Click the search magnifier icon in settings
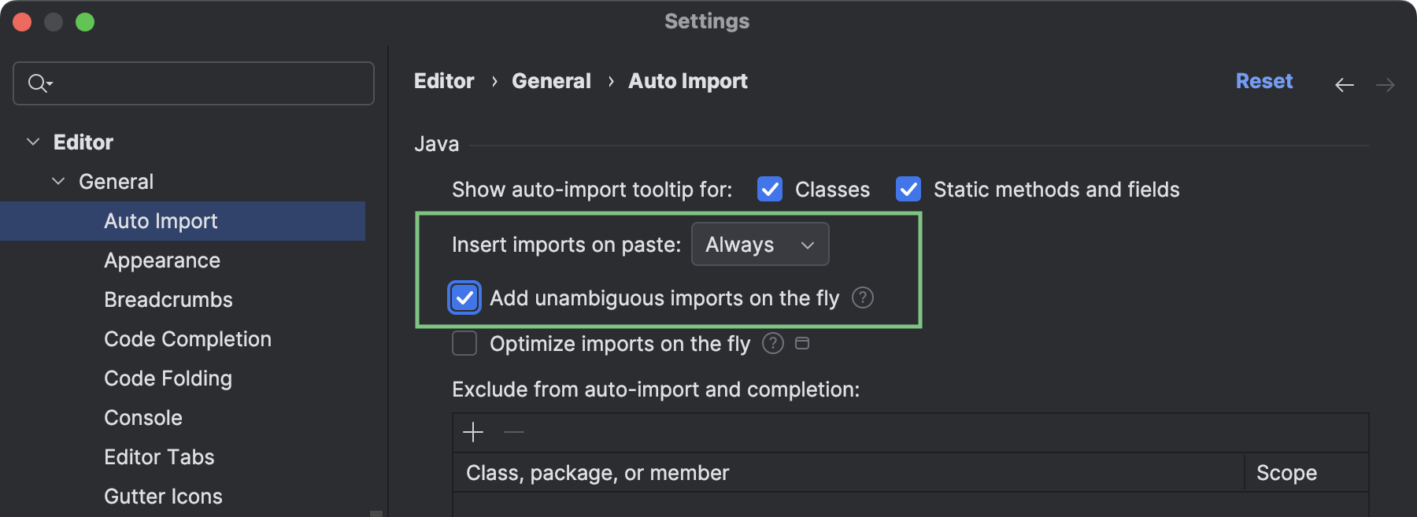The image size is (1417, 517). pyautogui.click(x=39, y=83)
